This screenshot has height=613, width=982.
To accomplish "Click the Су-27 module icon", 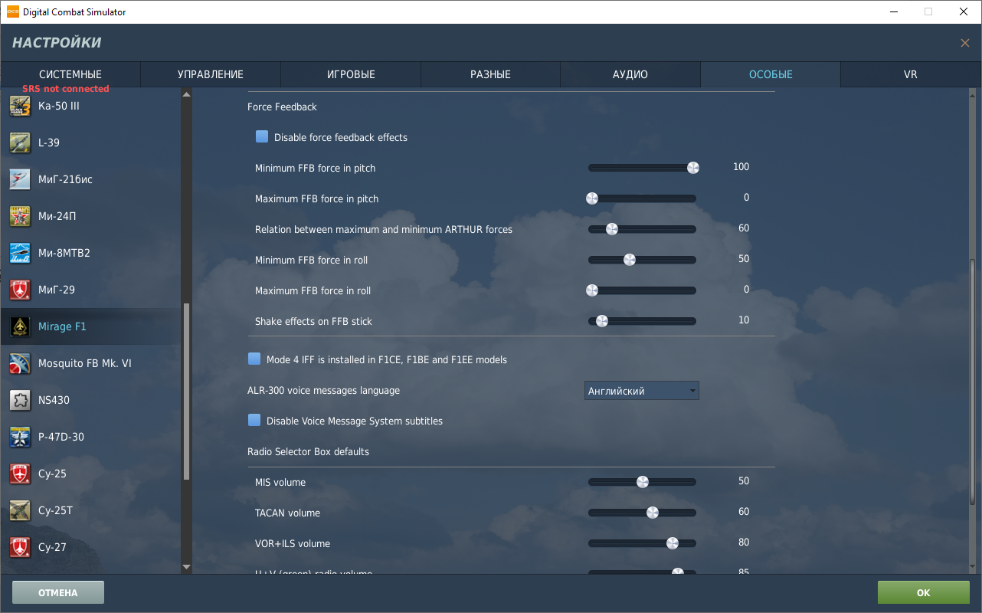I will click(x=20, y=547).
